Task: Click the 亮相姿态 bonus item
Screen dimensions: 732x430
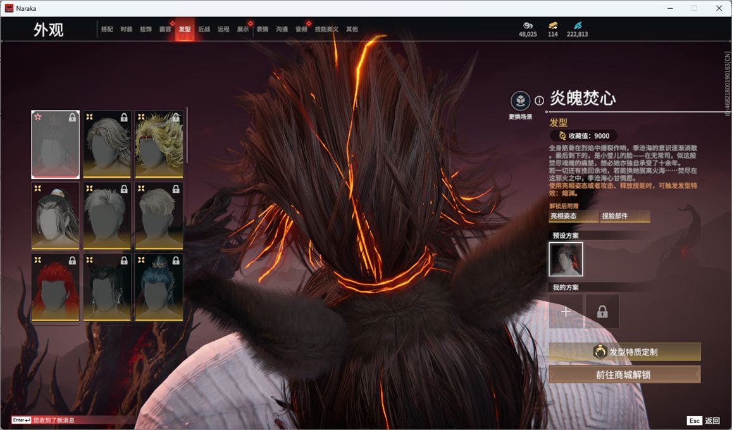Action: [574, 216]
